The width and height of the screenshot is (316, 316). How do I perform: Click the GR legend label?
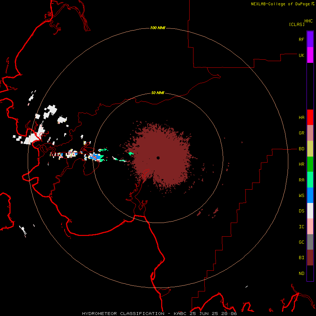click(x=301, y=133)
